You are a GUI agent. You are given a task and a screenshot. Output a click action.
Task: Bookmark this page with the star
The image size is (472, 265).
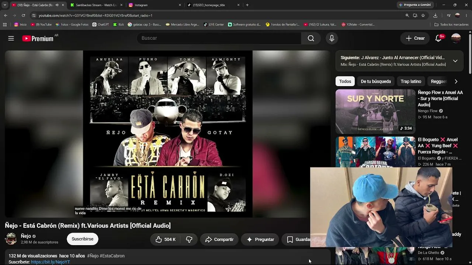(423, 15)
